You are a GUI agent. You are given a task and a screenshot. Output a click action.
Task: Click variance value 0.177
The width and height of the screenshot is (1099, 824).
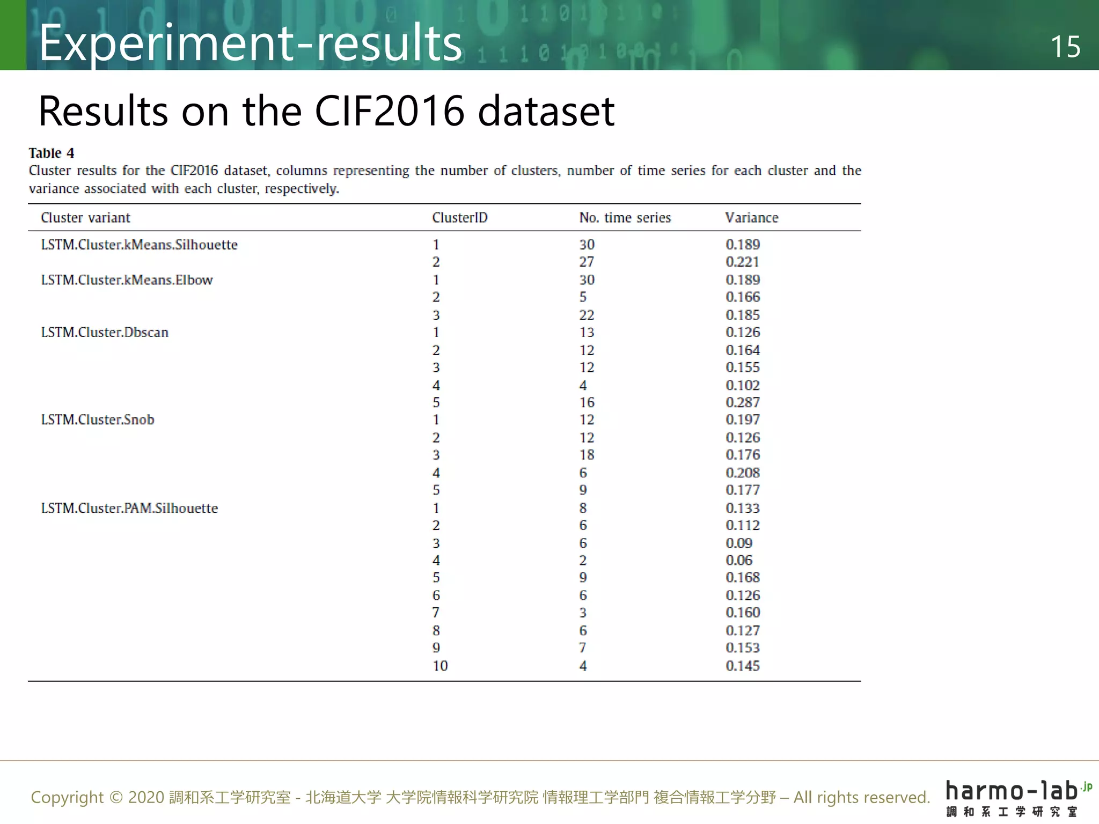(x=743, y=490)
